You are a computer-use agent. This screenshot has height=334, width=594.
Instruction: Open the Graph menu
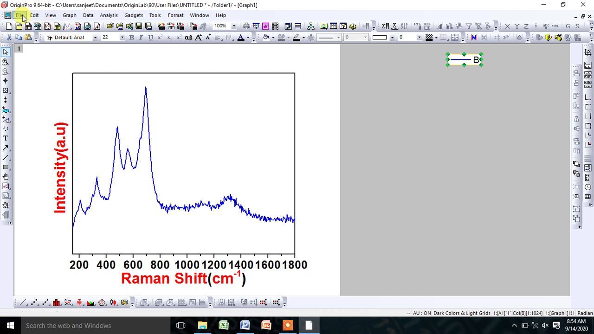tap(70, 15)
